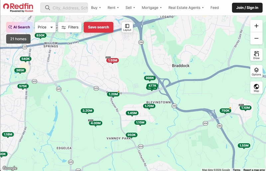
Task: Open the Mortgage menu
Action: pos(152,8)
